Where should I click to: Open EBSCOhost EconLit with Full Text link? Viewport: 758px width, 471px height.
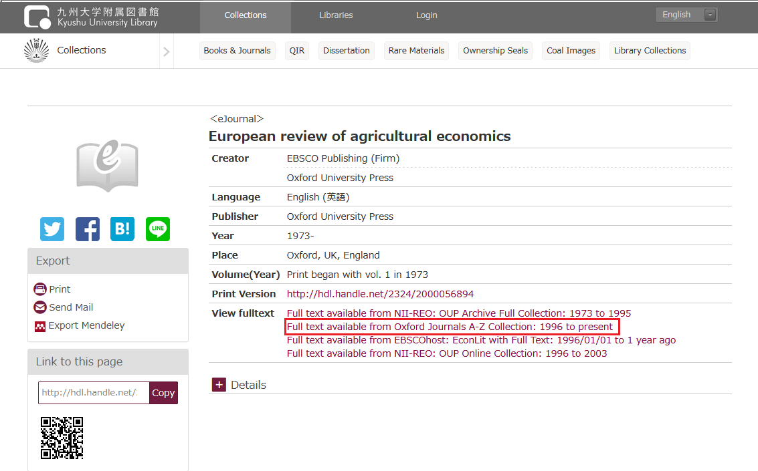481,340
